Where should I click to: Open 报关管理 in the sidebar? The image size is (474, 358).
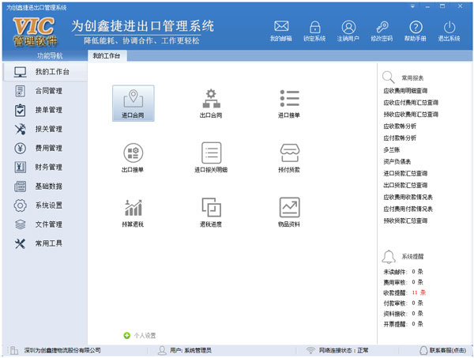(x=45, y=129)
